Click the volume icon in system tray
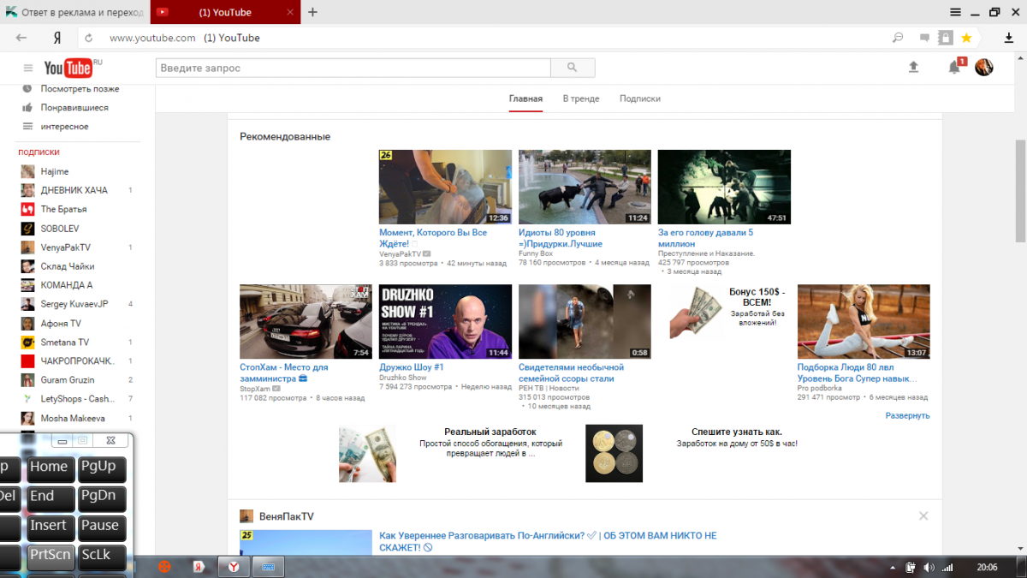The height and width of the screenshot is (578, 1027). point(929,567)
